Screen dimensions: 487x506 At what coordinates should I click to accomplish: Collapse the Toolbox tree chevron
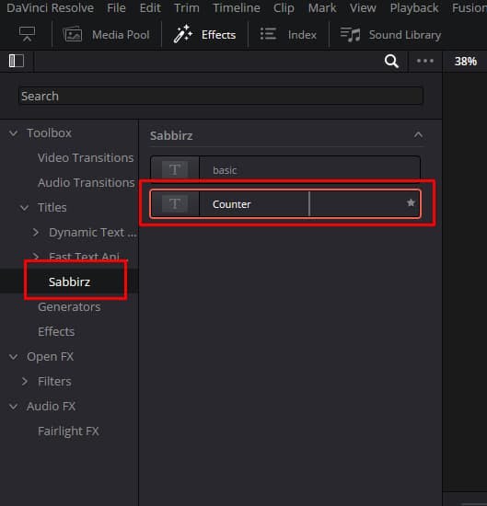tap(13, 133)
